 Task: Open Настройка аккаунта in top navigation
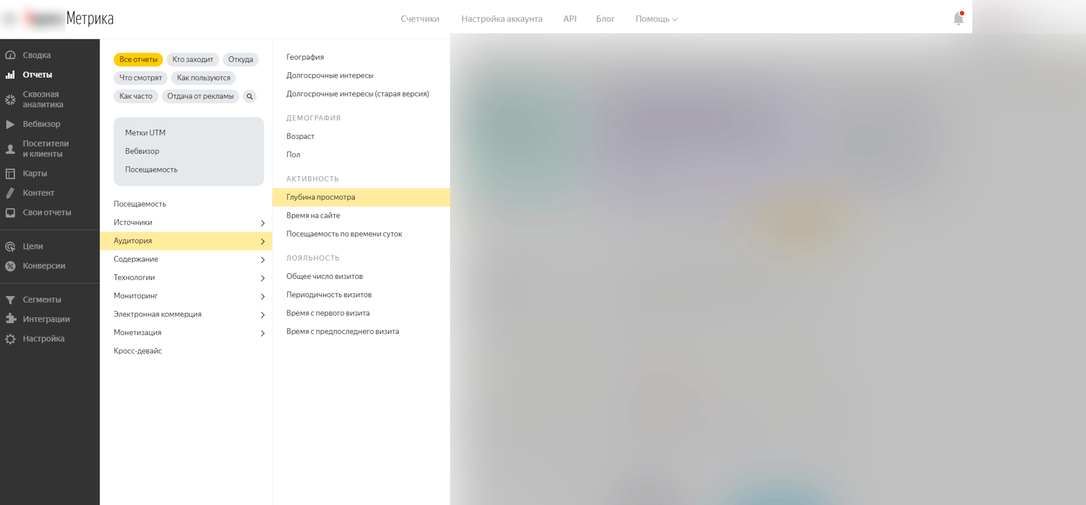pyautogui.click(x=502, y=19)
